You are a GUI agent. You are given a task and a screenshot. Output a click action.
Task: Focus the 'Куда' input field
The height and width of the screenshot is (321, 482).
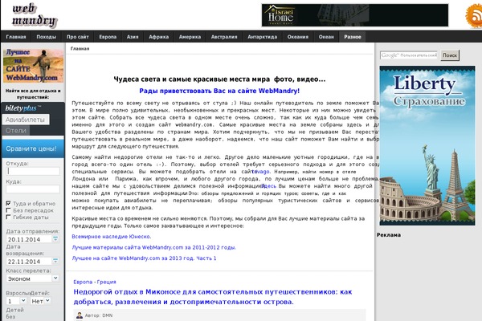click(33, 189)
